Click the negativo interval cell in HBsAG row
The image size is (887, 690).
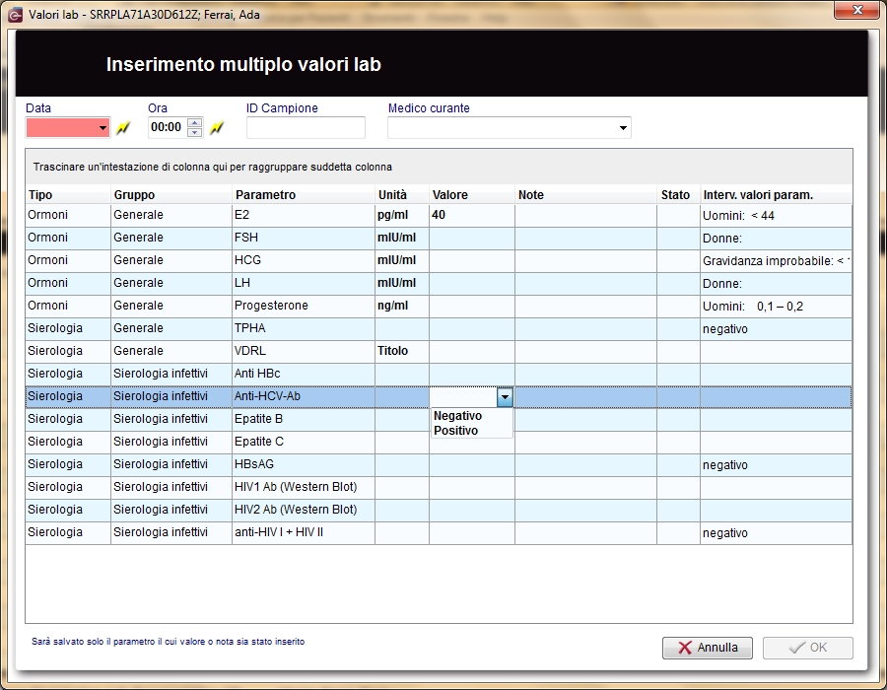tap(777, 464)
